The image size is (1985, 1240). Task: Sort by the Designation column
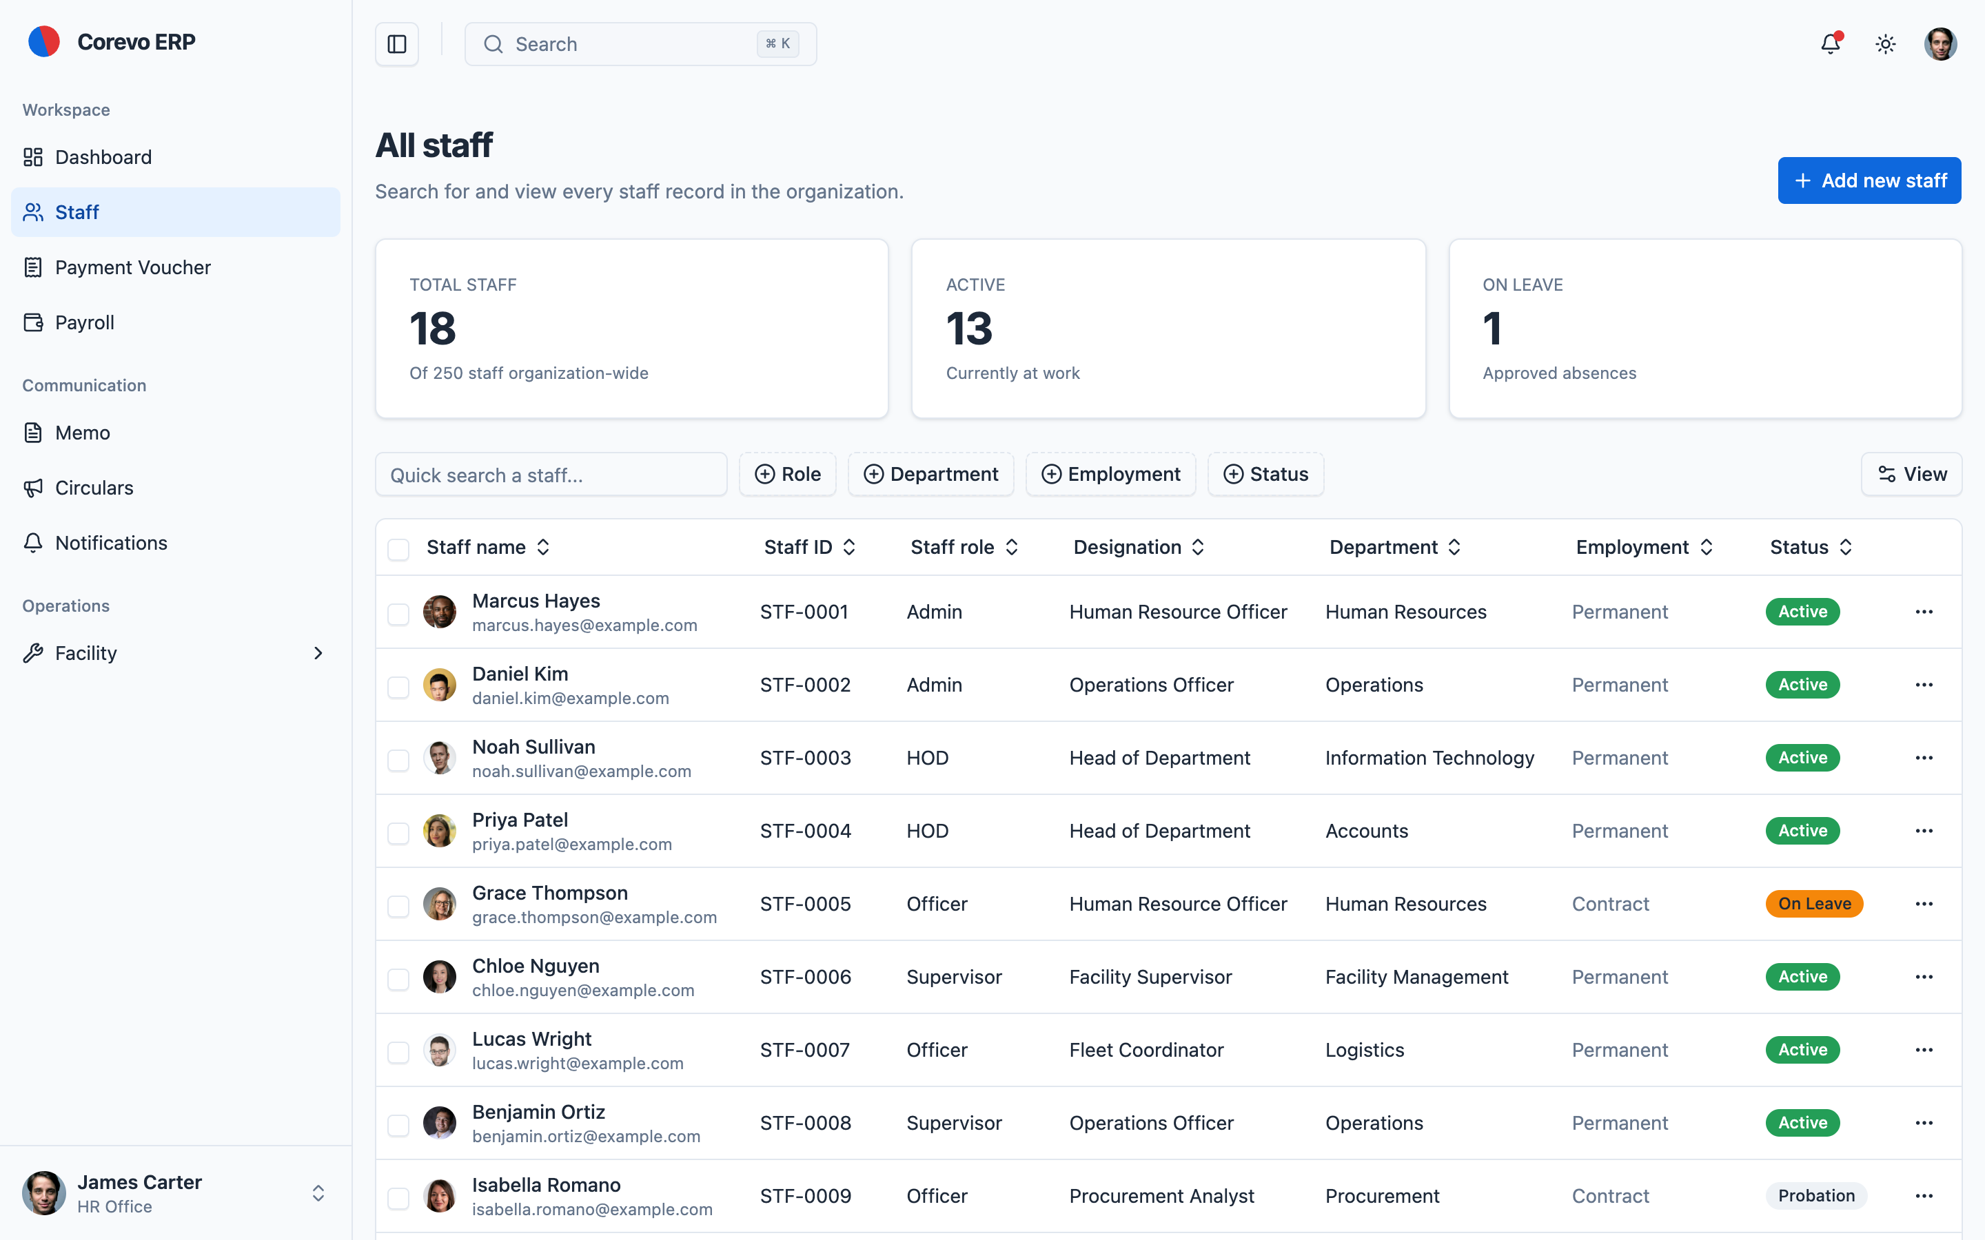point(1139,547)
